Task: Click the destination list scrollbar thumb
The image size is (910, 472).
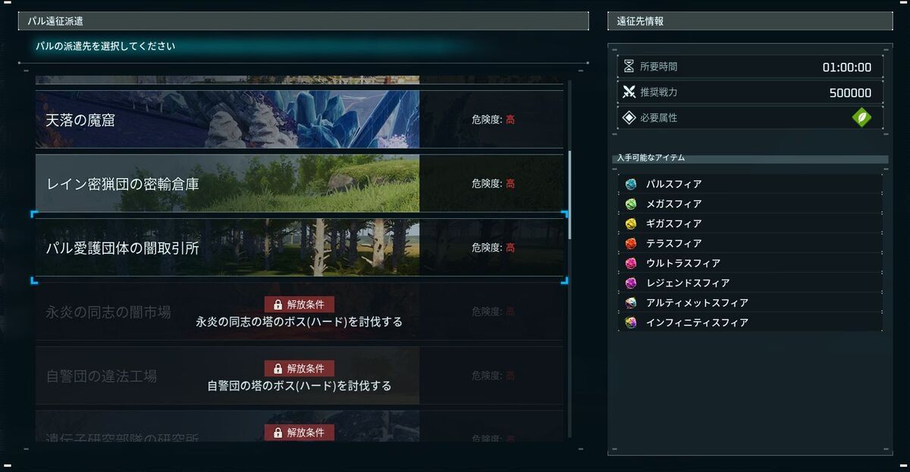Action: coord(570,195)
